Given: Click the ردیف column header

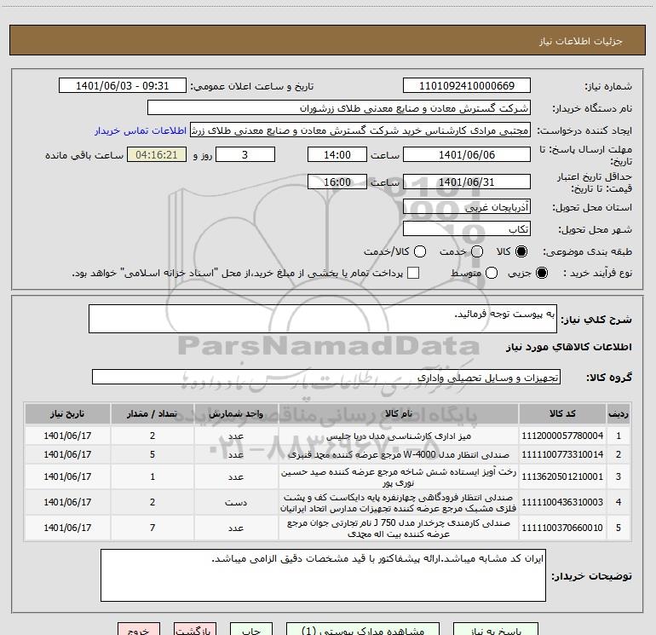Looking at the screenshot, I should pos(618,413).
